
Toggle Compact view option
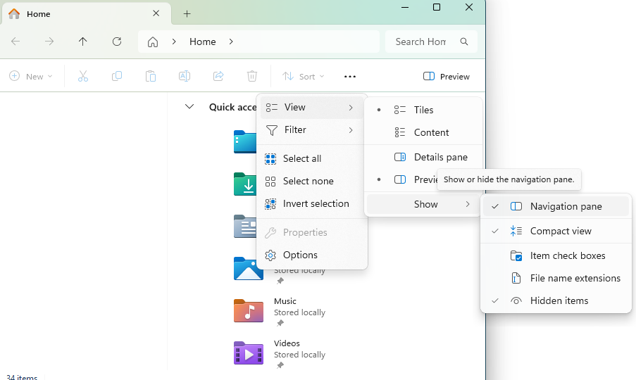coord(556,231)
